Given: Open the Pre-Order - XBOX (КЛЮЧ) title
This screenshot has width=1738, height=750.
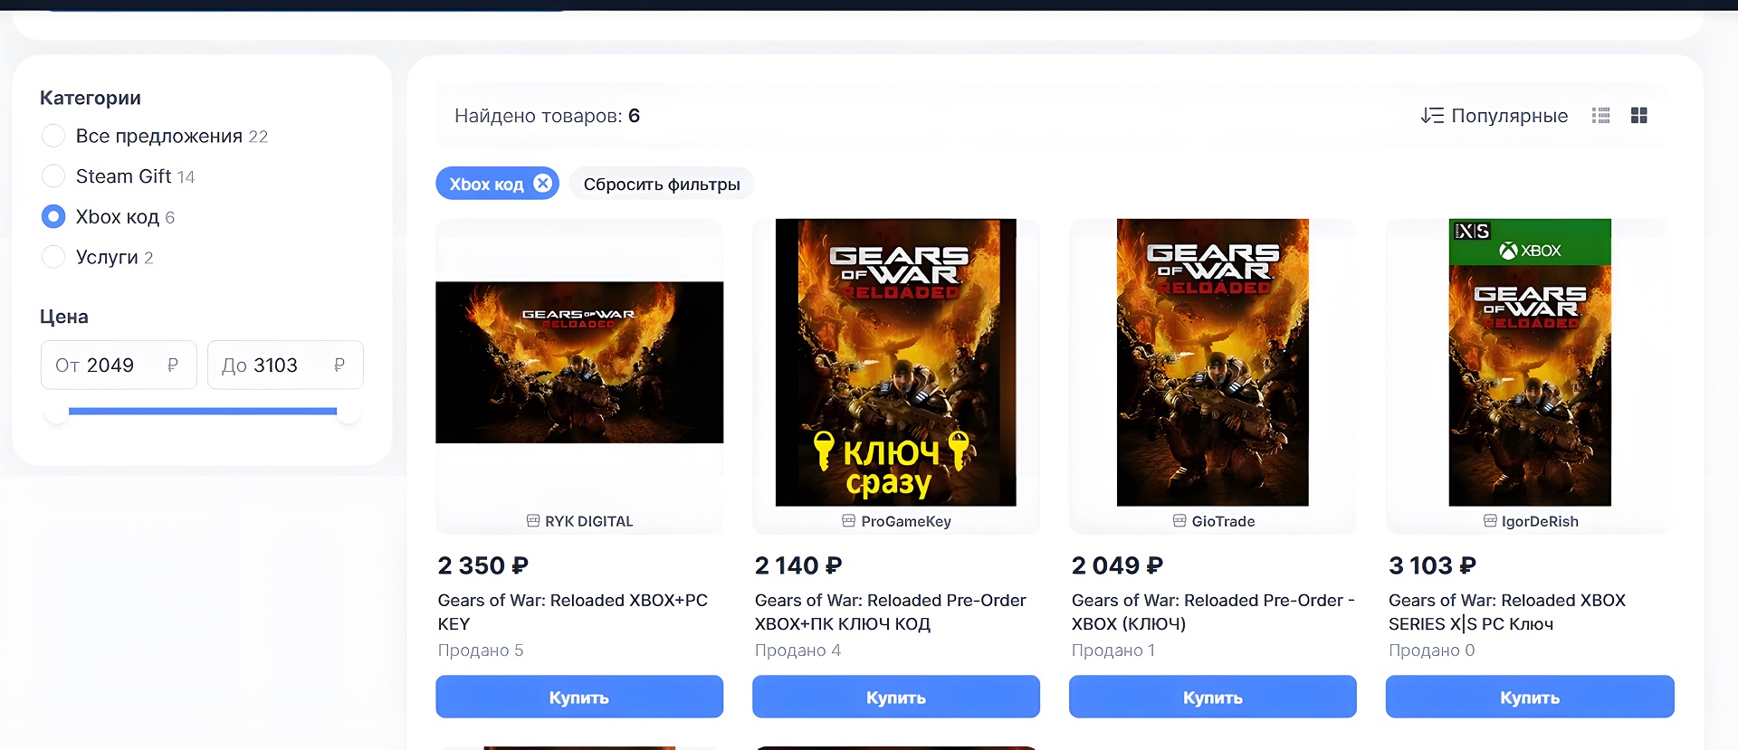Looking at the screenshot, I should point(1213,612).
